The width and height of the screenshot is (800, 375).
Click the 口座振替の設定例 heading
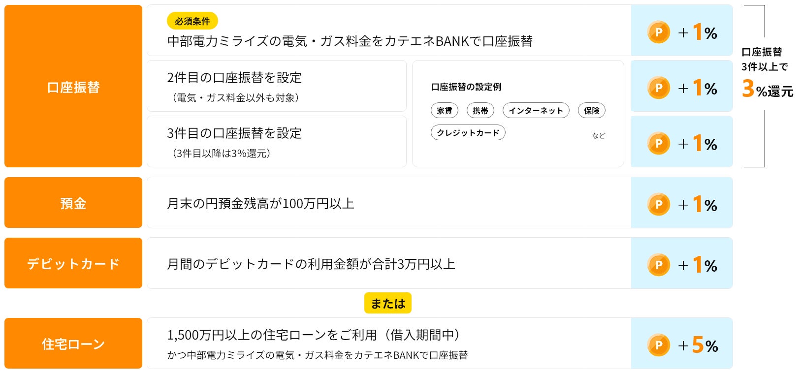tap(466, 87)
